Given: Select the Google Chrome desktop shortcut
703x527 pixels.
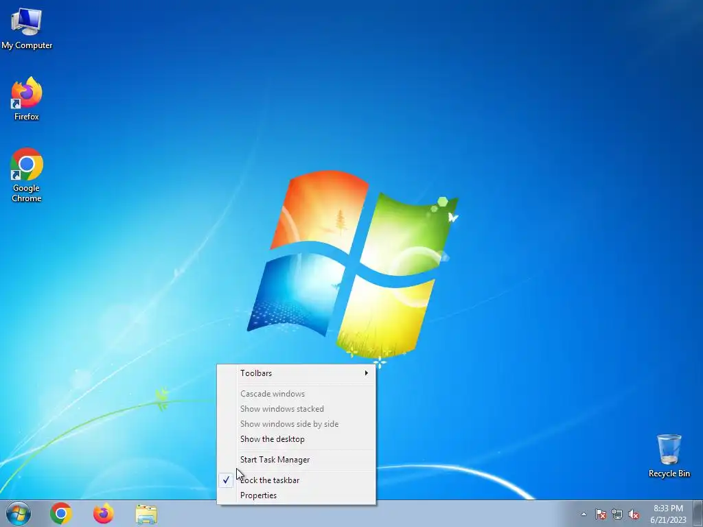Looking at the screenshot, I should [x=27, y=175].
